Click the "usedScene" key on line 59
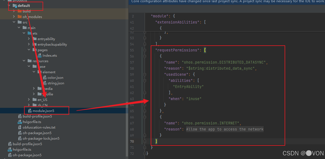 tap(176, 74)
